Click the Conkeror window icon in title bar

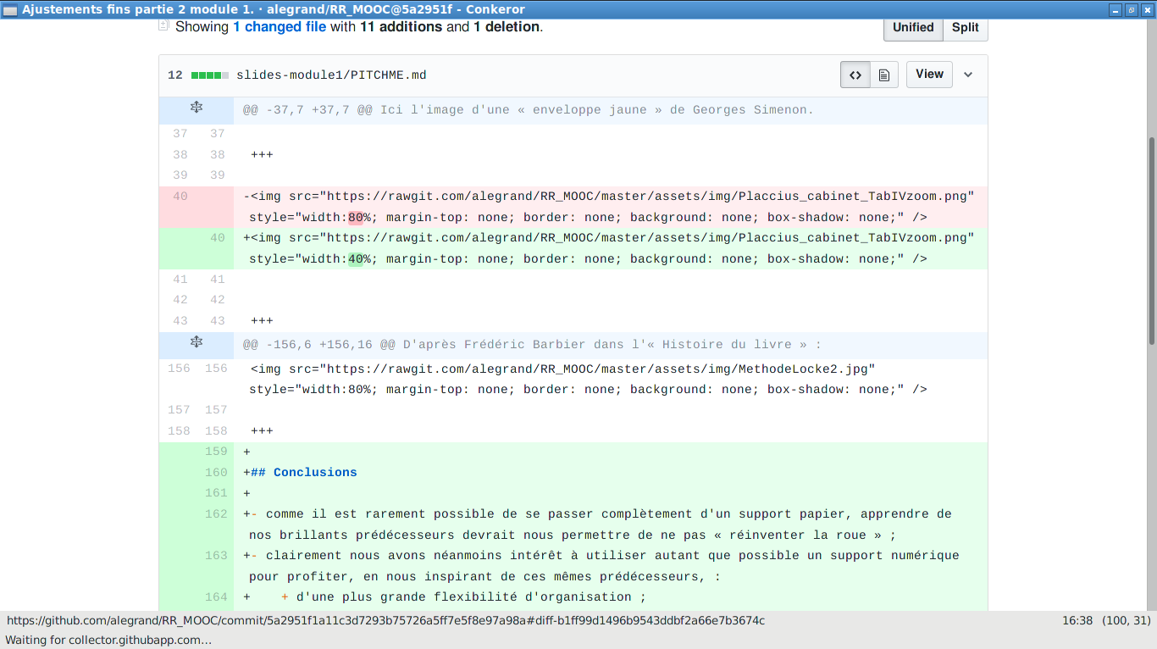[x=10, y=9]
